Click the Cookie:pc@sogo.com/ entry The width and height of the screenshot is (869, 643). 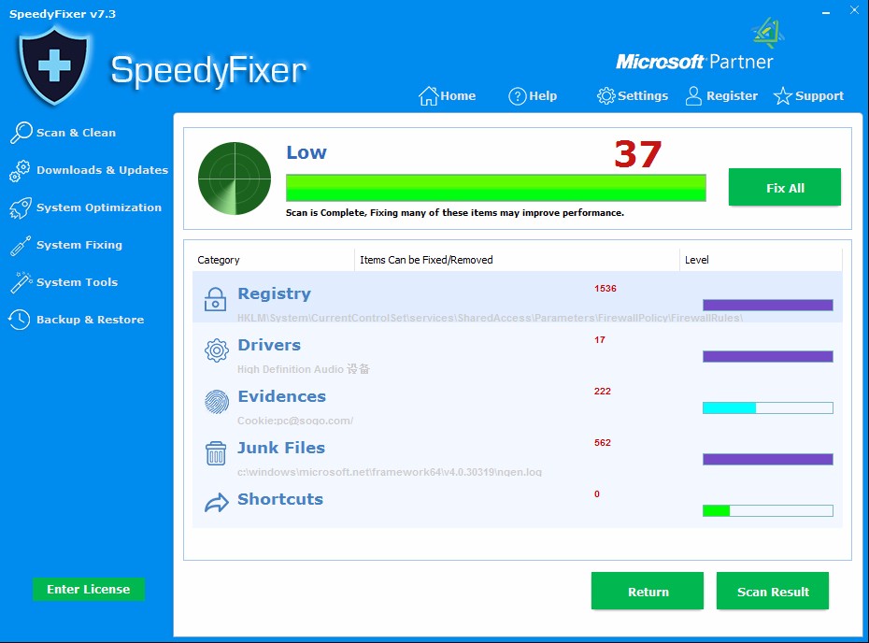coord(295,421)
